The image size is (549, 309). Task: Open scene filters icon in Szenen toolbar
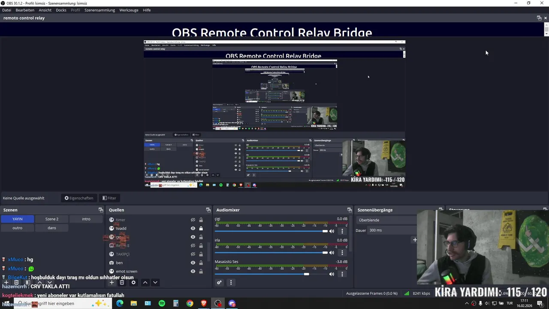coord(27,282)
